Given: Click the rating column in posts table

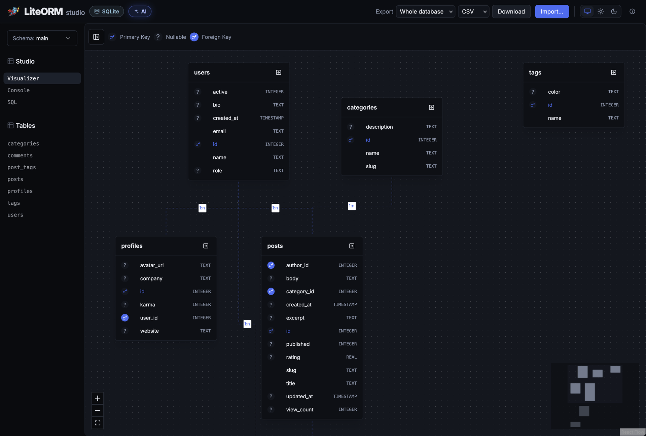Looking at the screenshot, I should [312, 357].
